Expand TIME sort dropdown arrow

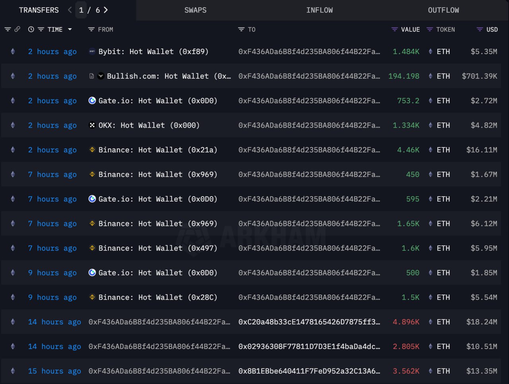(70, 29)
